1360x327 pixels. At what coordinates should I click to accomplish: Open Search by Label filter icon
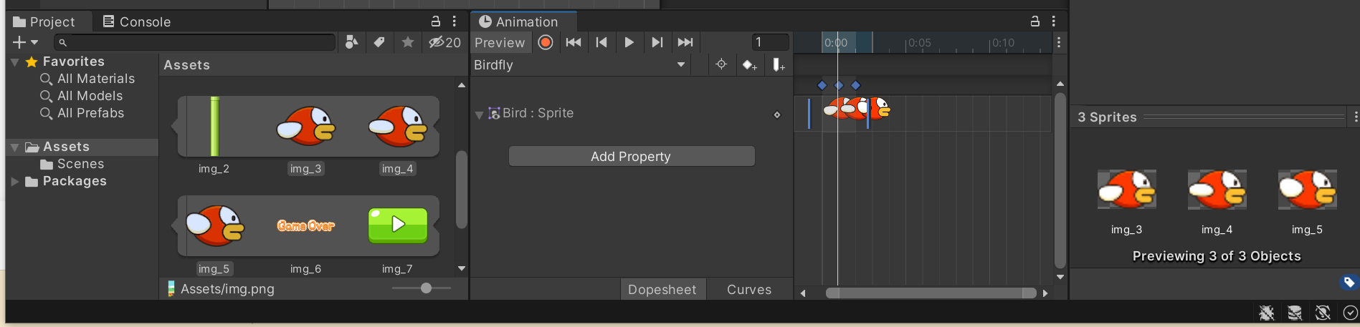(379, 42)
